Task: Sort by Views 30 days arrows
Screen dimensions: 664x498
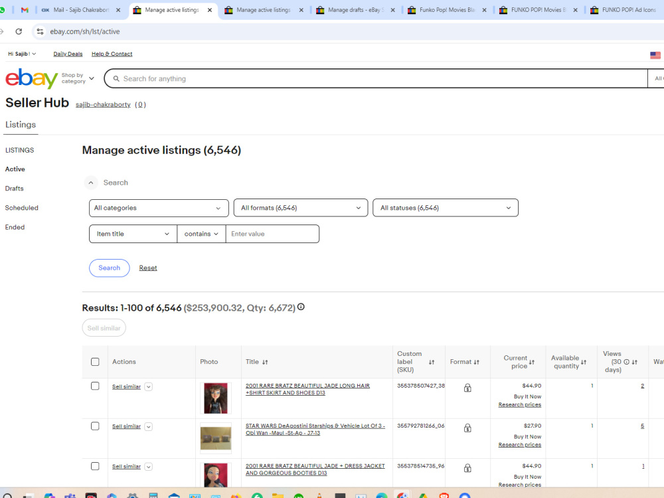Action: [x=634, y=362]
